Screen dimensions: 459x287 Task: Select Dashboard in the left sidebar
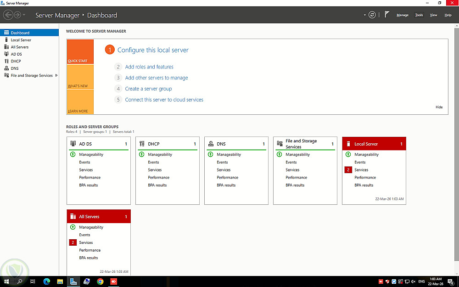pyautogui.click(x=29, y=33)
